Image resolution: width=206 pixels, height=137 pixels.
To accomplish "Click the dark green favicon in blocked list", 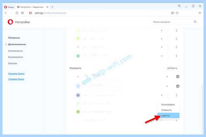I will (x=78, y=56).
